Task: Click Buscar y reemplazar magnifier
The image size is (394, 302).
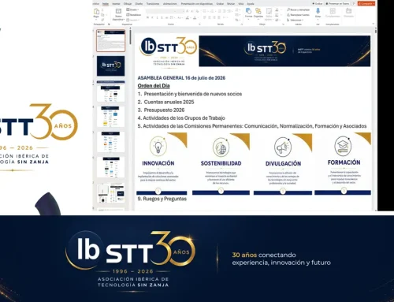Action: (298, 9)
